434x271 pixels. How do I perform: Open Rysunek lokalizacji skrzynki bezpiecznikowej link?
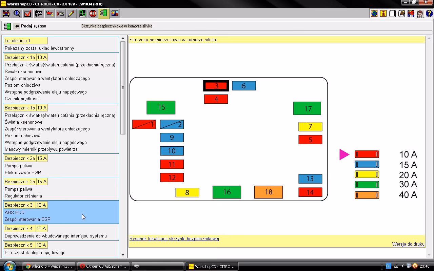[174, 238]
